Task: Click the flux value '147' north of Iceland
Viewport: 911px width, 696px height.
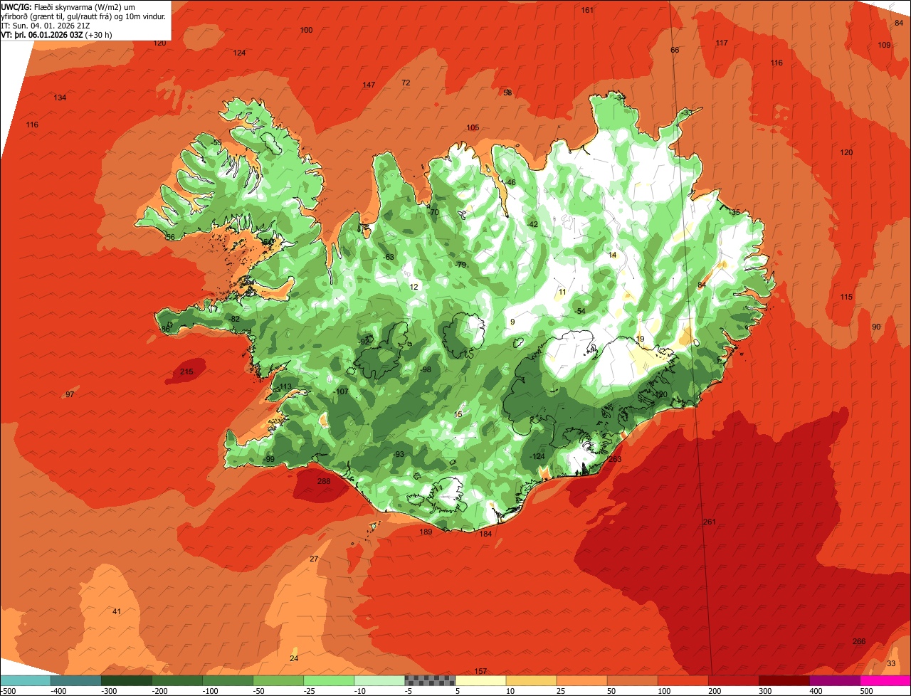Action: (x=369, y=85)
